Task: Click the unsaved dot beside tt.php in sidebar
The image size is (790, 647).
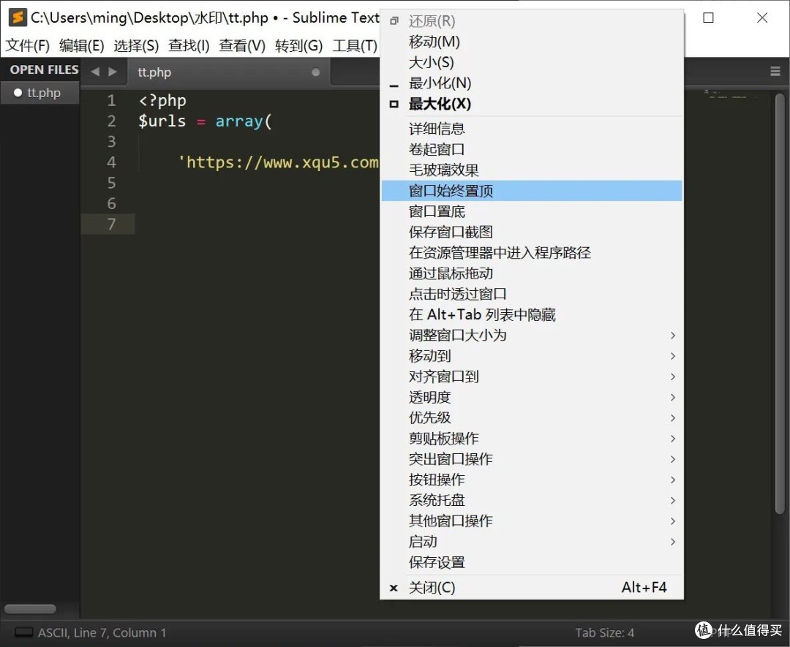Action: click(x=18, y=93)
